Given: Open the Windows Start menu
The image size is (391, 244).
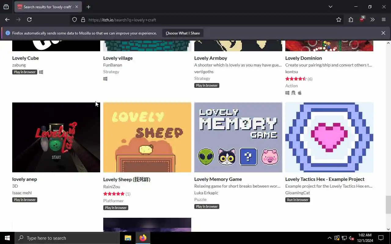Looking at the screenshot, I should click(7, 238).
